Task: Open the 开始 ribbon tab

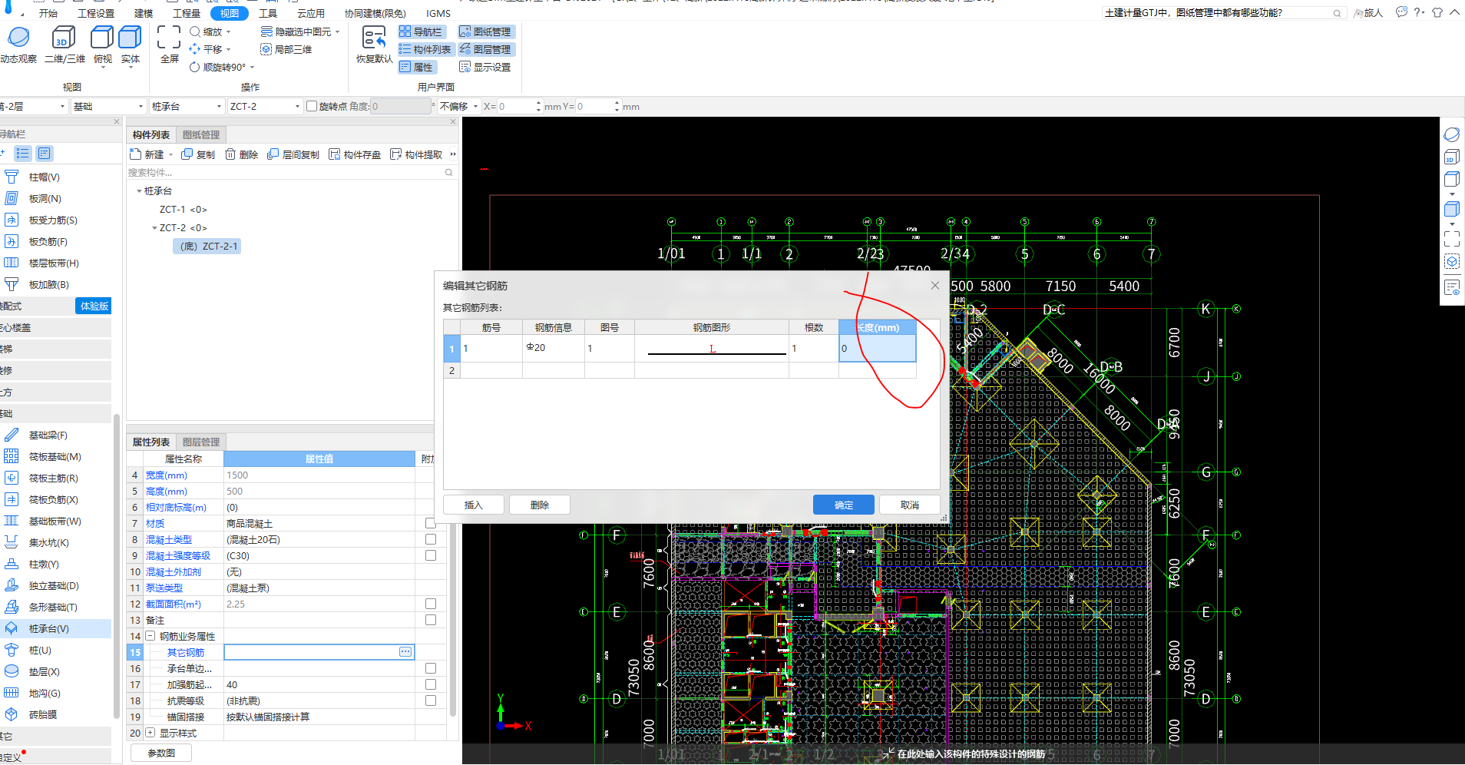Action: pos(48,13)
